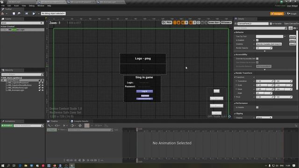This screenshot has height=168, width=299.
Task: Open the View menu
Action: pyautogui.click(x=24, y=6)
